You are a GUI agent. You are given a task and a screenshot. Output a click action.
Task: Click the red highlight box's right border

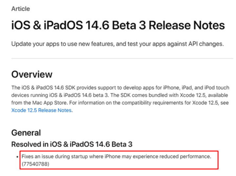click(218, 160)
